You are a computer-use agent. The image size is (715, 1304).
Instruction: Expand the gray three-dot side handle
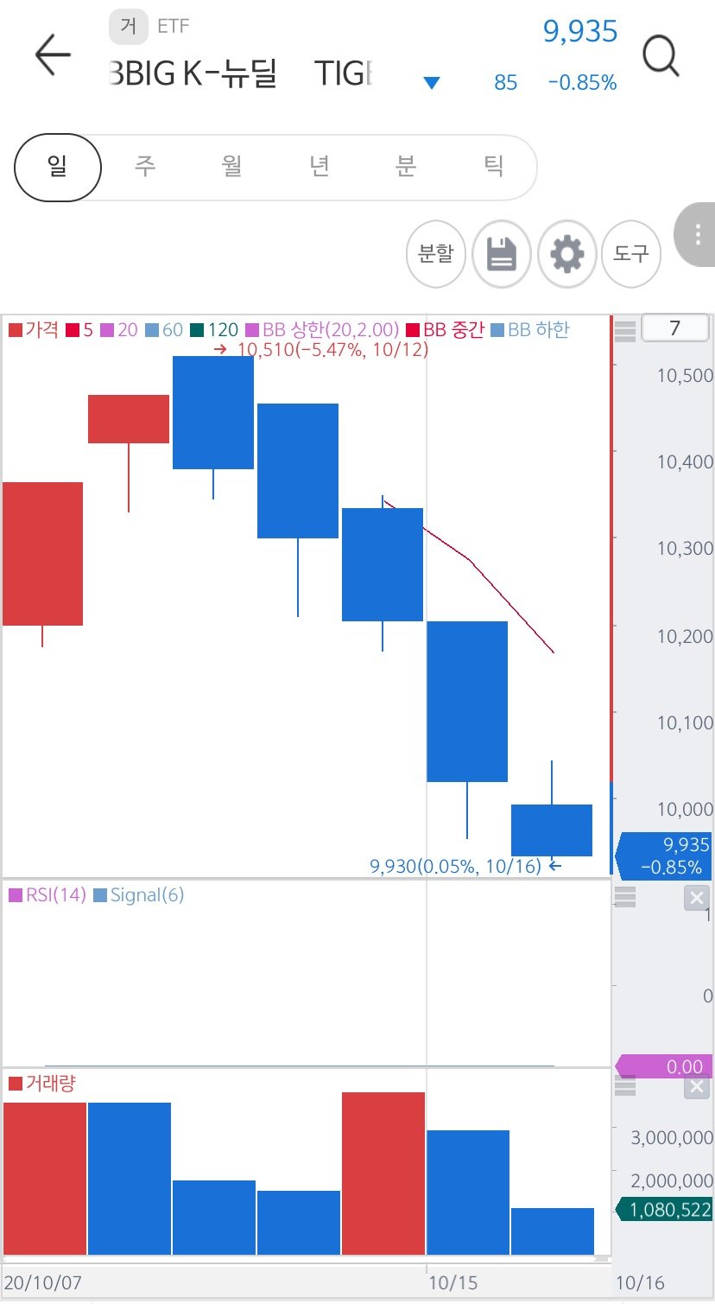tap(697, 235)
